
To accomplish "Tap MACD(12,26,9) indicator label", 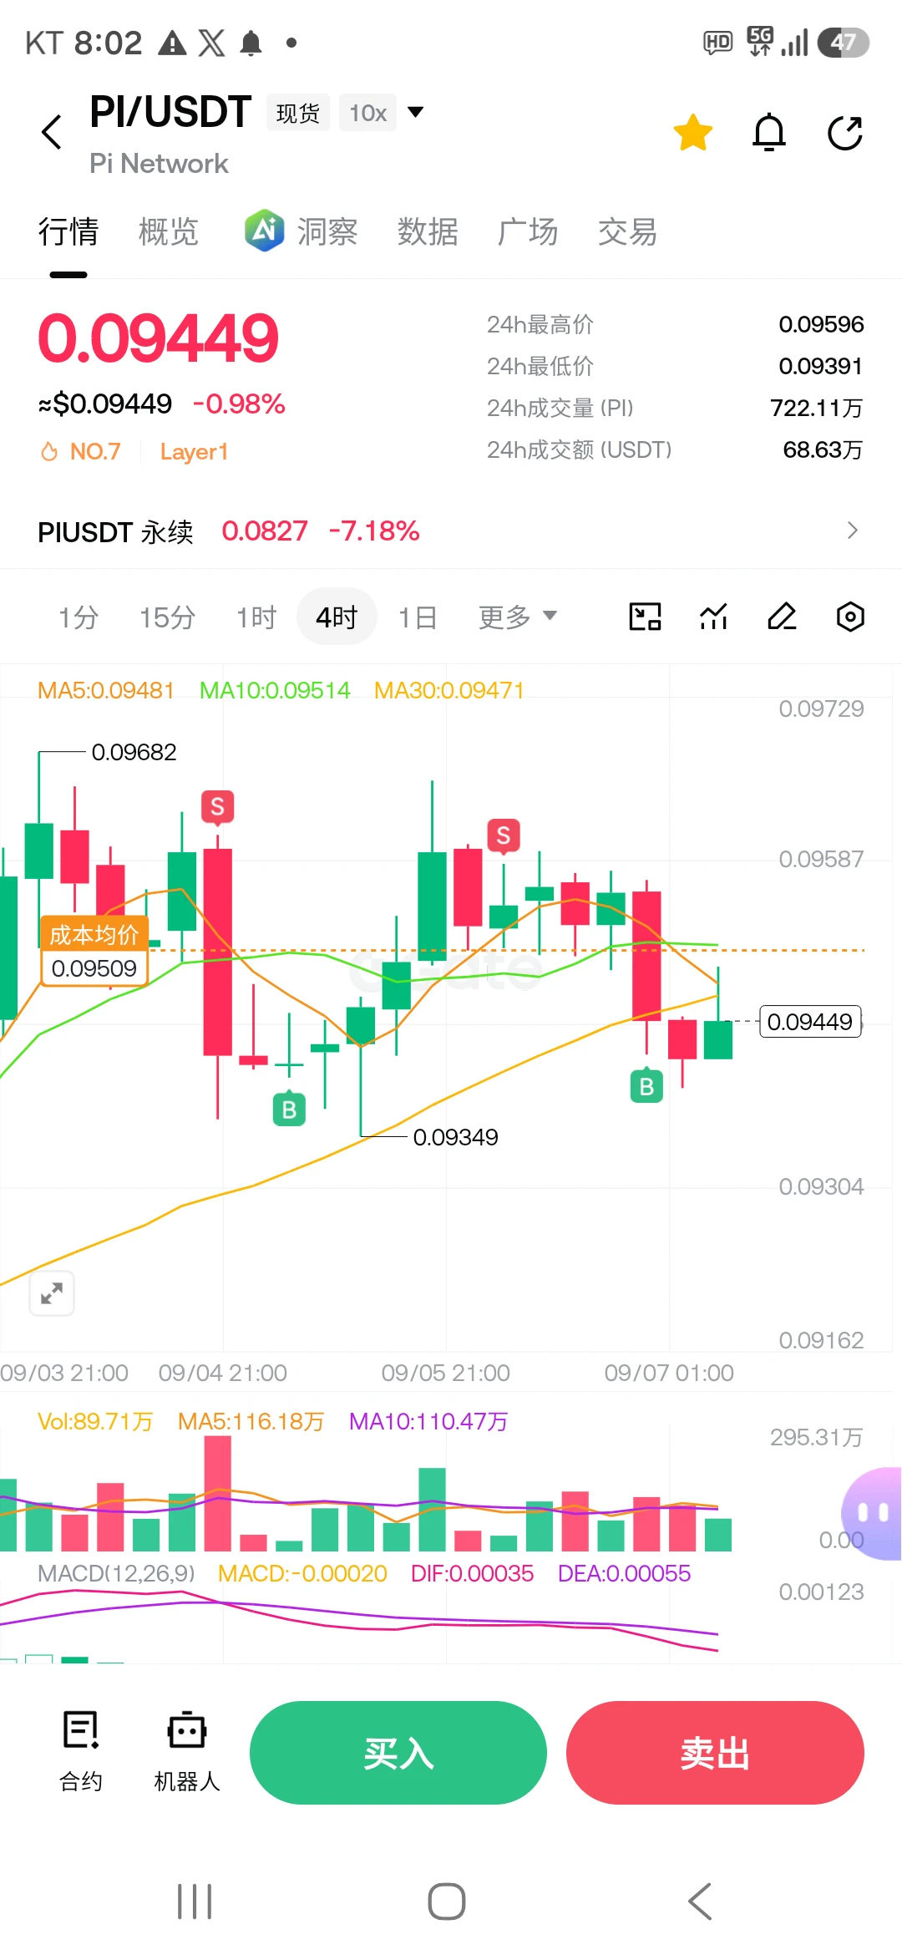I will coord(116,1573).
